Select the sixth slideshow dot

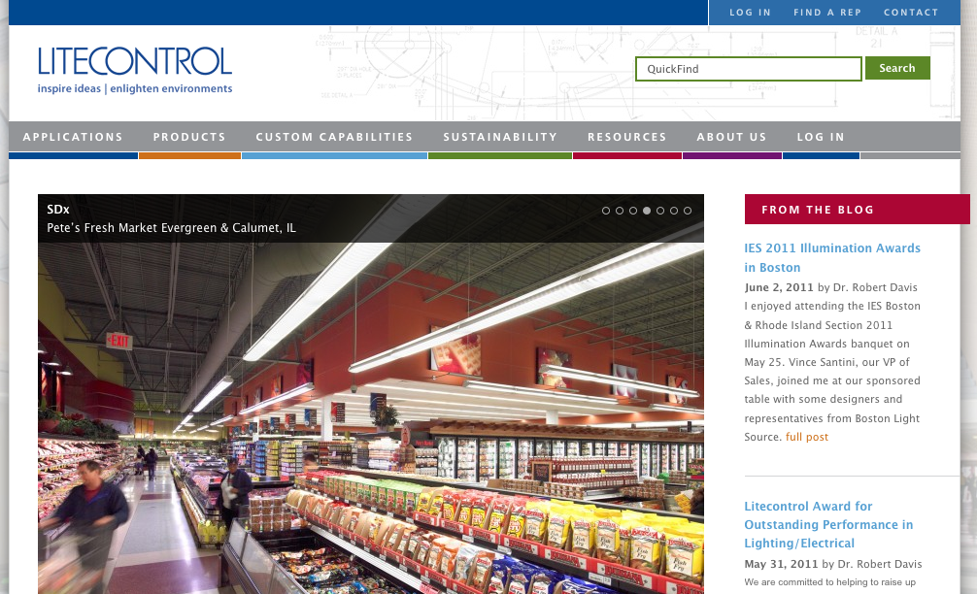click(x=674, y=211)
